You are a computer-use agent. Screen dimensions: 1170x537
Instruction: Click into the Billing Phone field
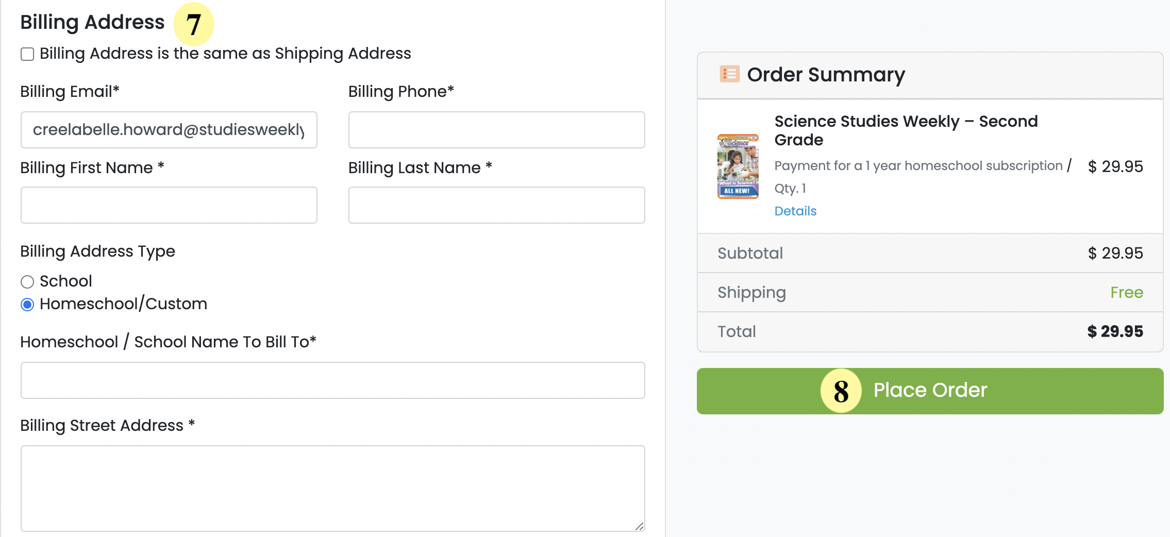(497, 130)
